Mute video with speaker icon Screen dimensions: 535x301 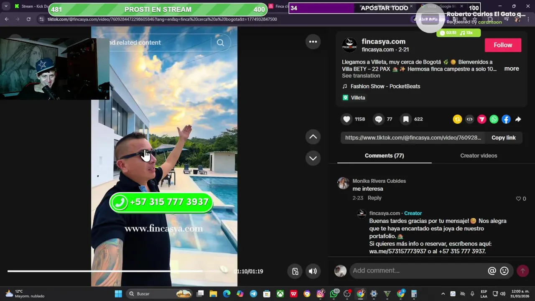coord(313,271)
